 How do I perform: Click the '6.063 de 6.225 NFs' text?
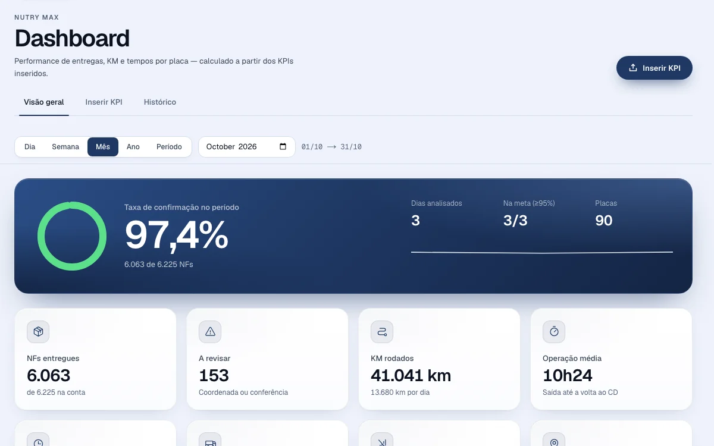tap(158, 264)
